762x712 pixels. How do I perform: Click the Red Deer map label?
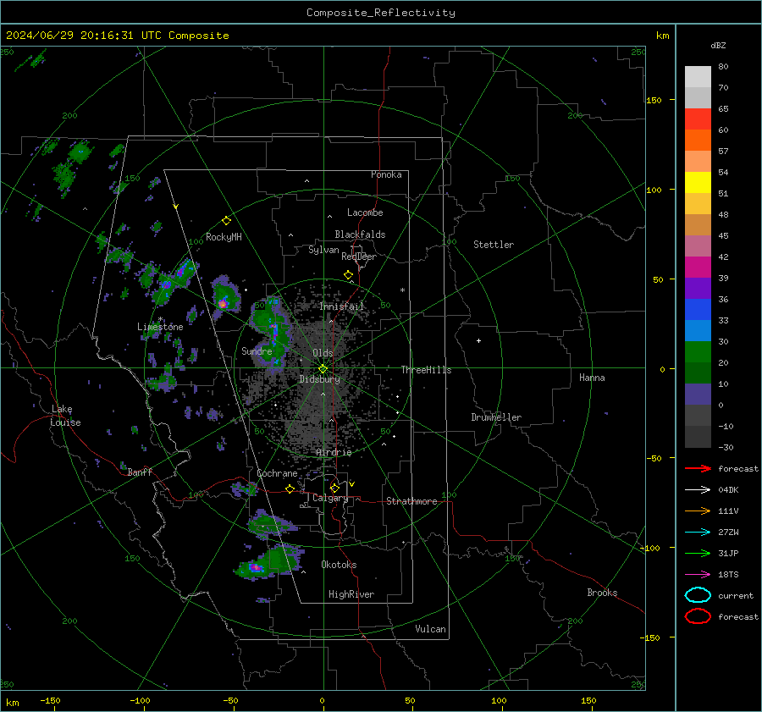pyautogui.click(x=359, y=257)
